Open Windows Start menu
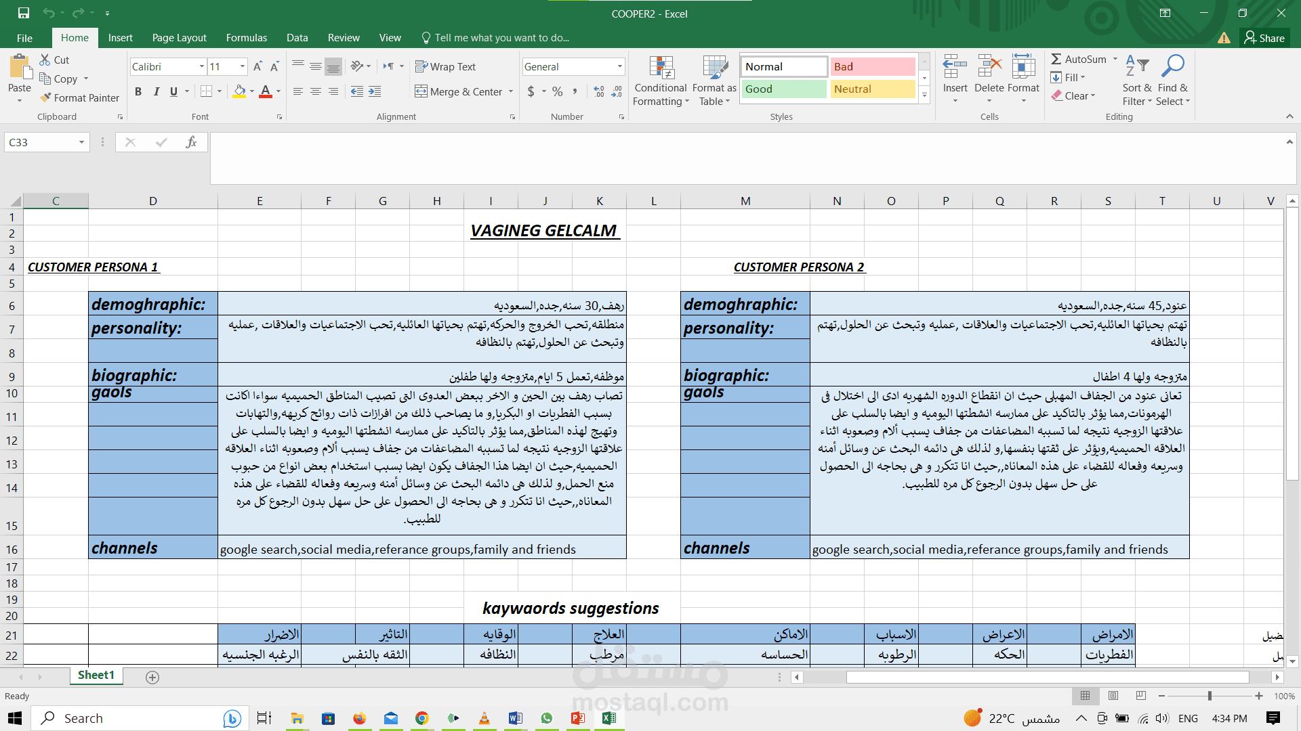 pos(15,718)
